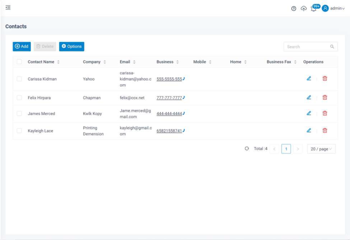Click the cloud upload icon
This screenshot has width=350, height=240.
pos(304,9)
